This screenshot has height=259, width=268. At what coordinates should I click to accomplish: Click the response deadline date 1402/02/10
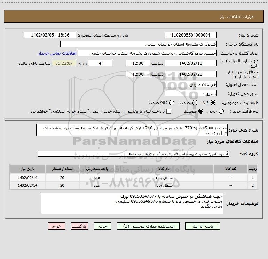coord(191,63)
